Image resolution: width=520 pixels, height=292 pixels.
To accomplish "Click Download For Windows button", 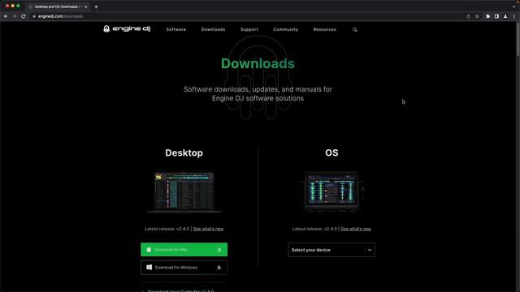I will (184, 268).
